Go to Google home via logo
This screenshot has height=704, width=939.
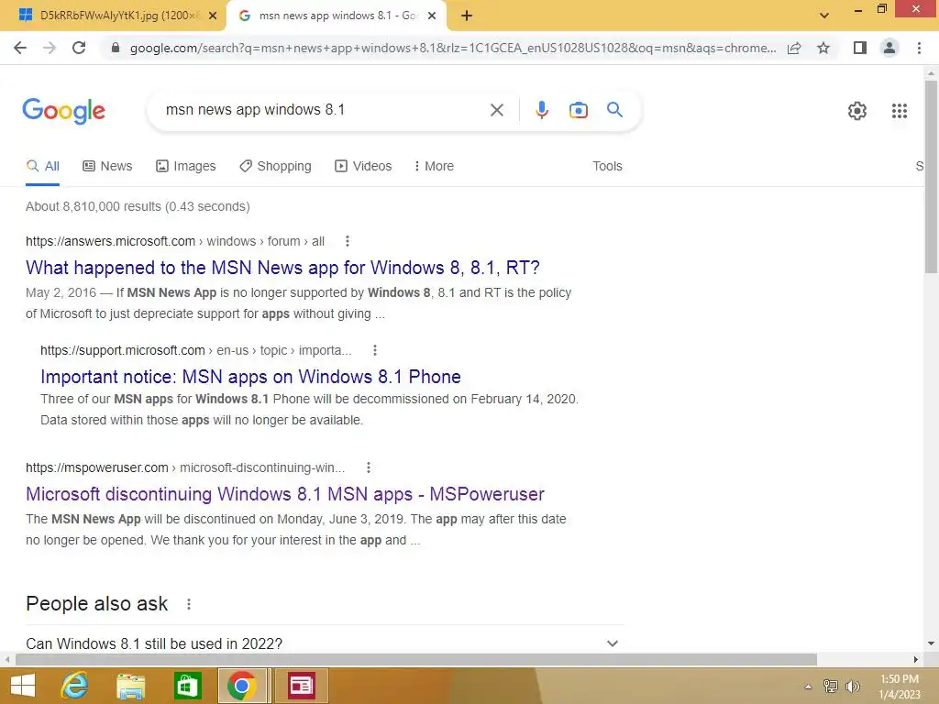[x=64, y=111]
